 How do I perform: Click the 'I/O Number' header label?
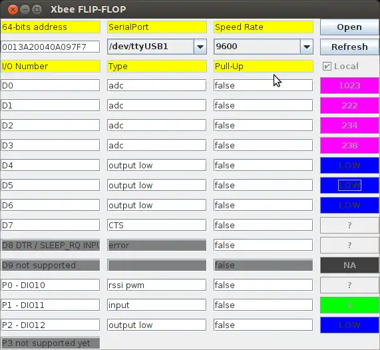[x=51, y=66]
